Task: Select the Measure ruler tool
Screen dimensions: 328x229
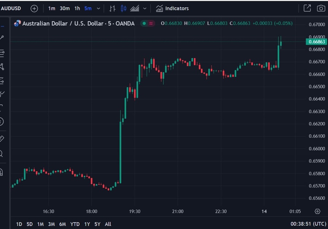Action: click(x=2, y=139)
